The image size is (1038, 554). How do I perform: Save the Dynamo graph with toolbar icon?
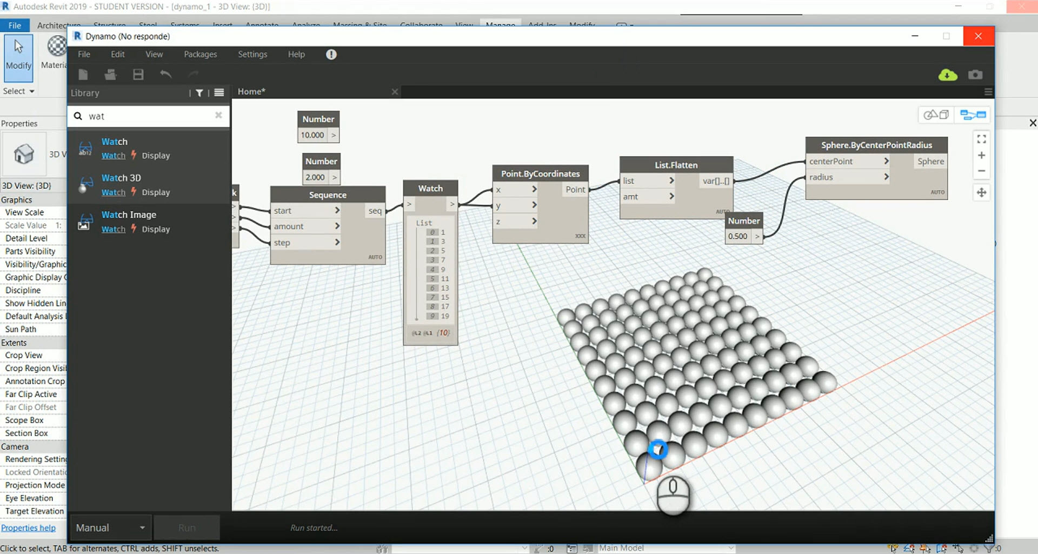pos(138,75)
